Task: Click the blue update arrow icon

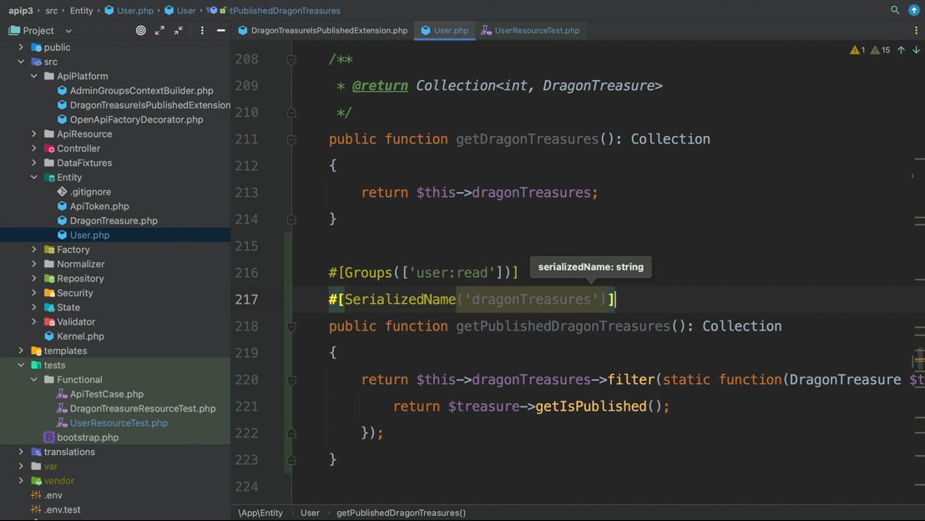Action: click(913, 10)
